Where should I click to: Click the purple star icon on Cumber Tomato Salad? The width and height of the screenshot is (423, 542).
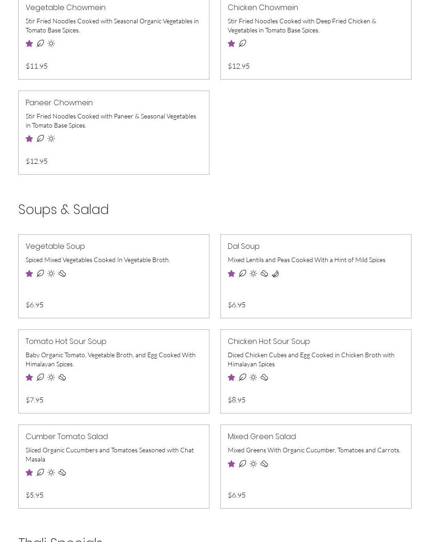pyautogui.click(x=29, y=472)
